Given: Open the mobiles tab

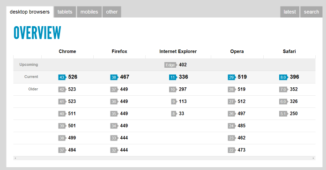Looking at the screenshot, I should 89,12.
